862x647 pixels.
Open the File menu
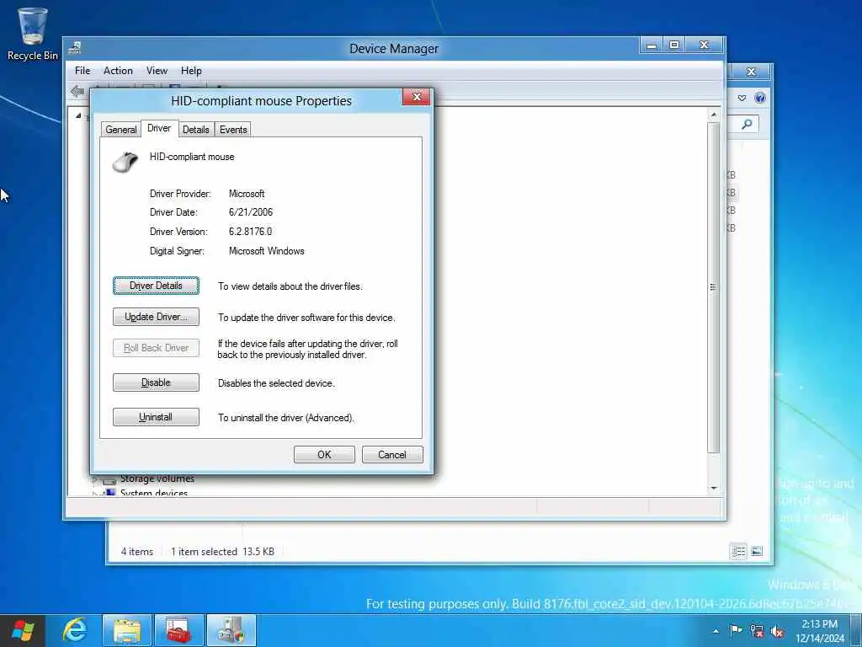pyautogui.click(x=82, y=71)
